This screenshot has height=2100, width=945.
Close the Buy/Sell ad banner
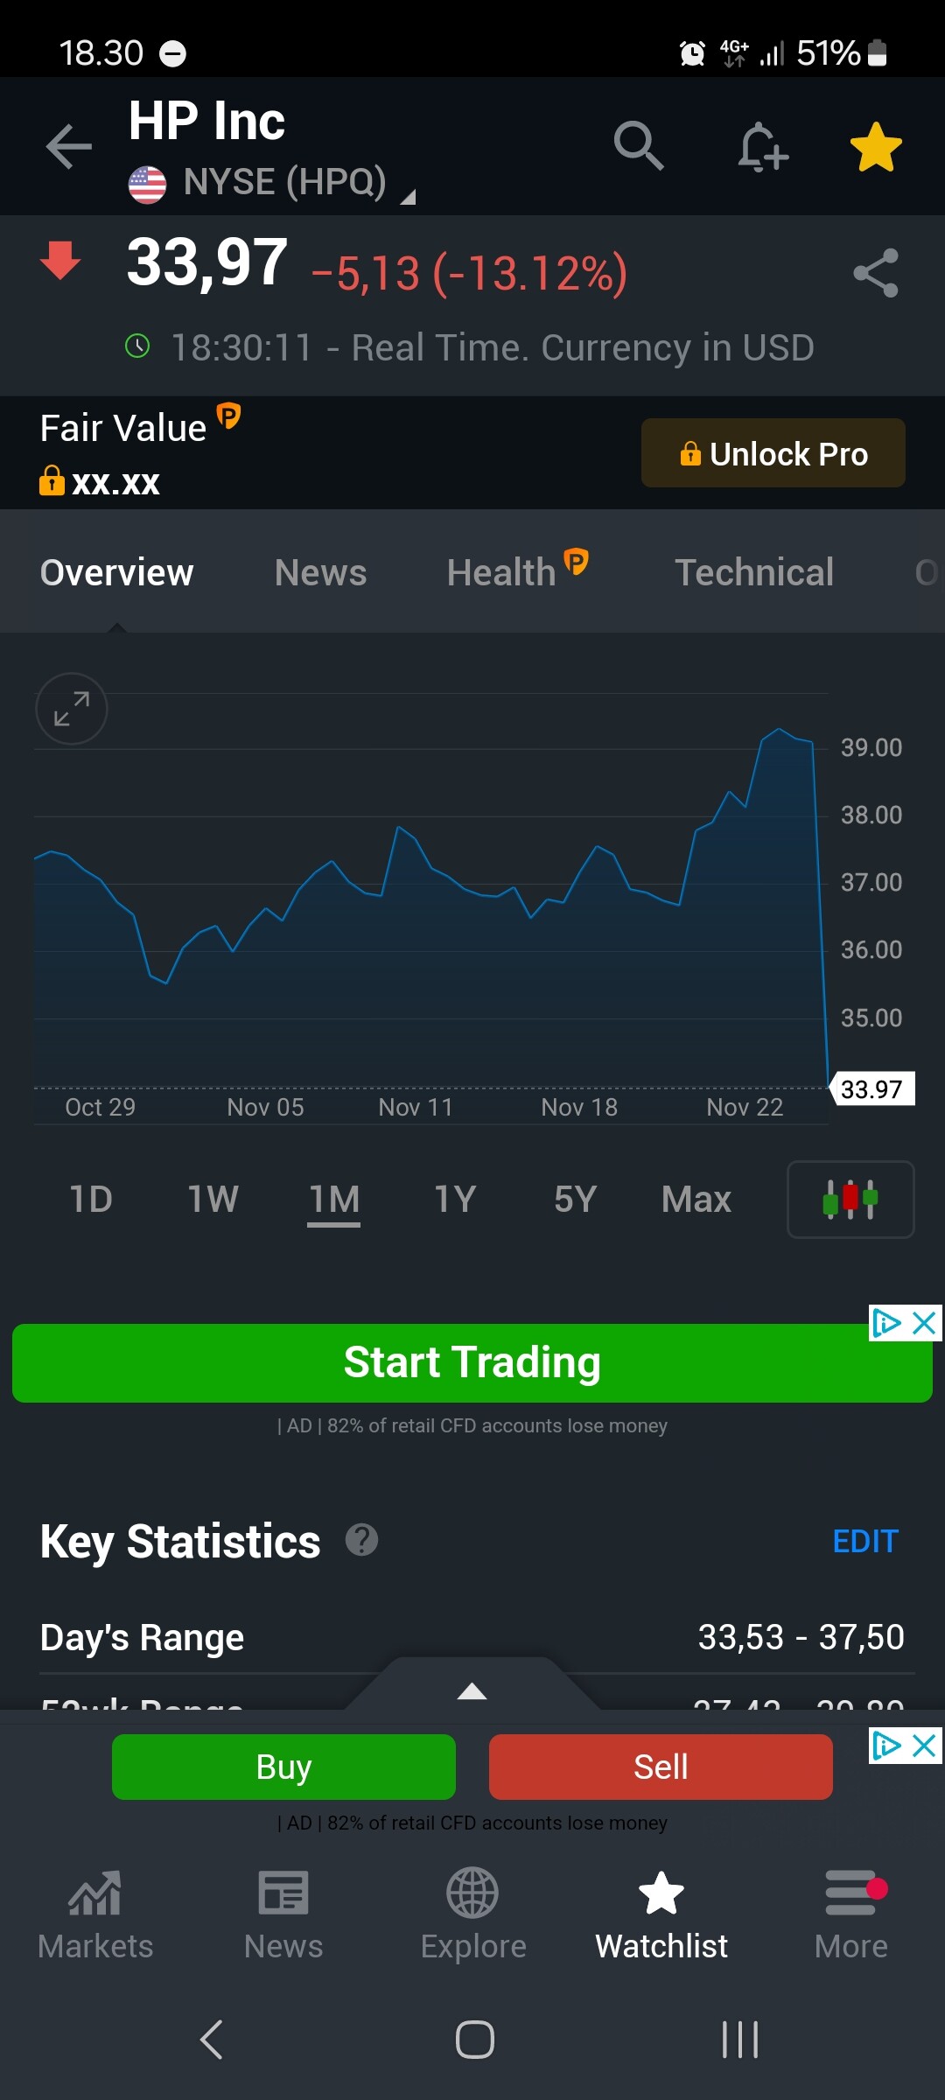point(925,1746)
